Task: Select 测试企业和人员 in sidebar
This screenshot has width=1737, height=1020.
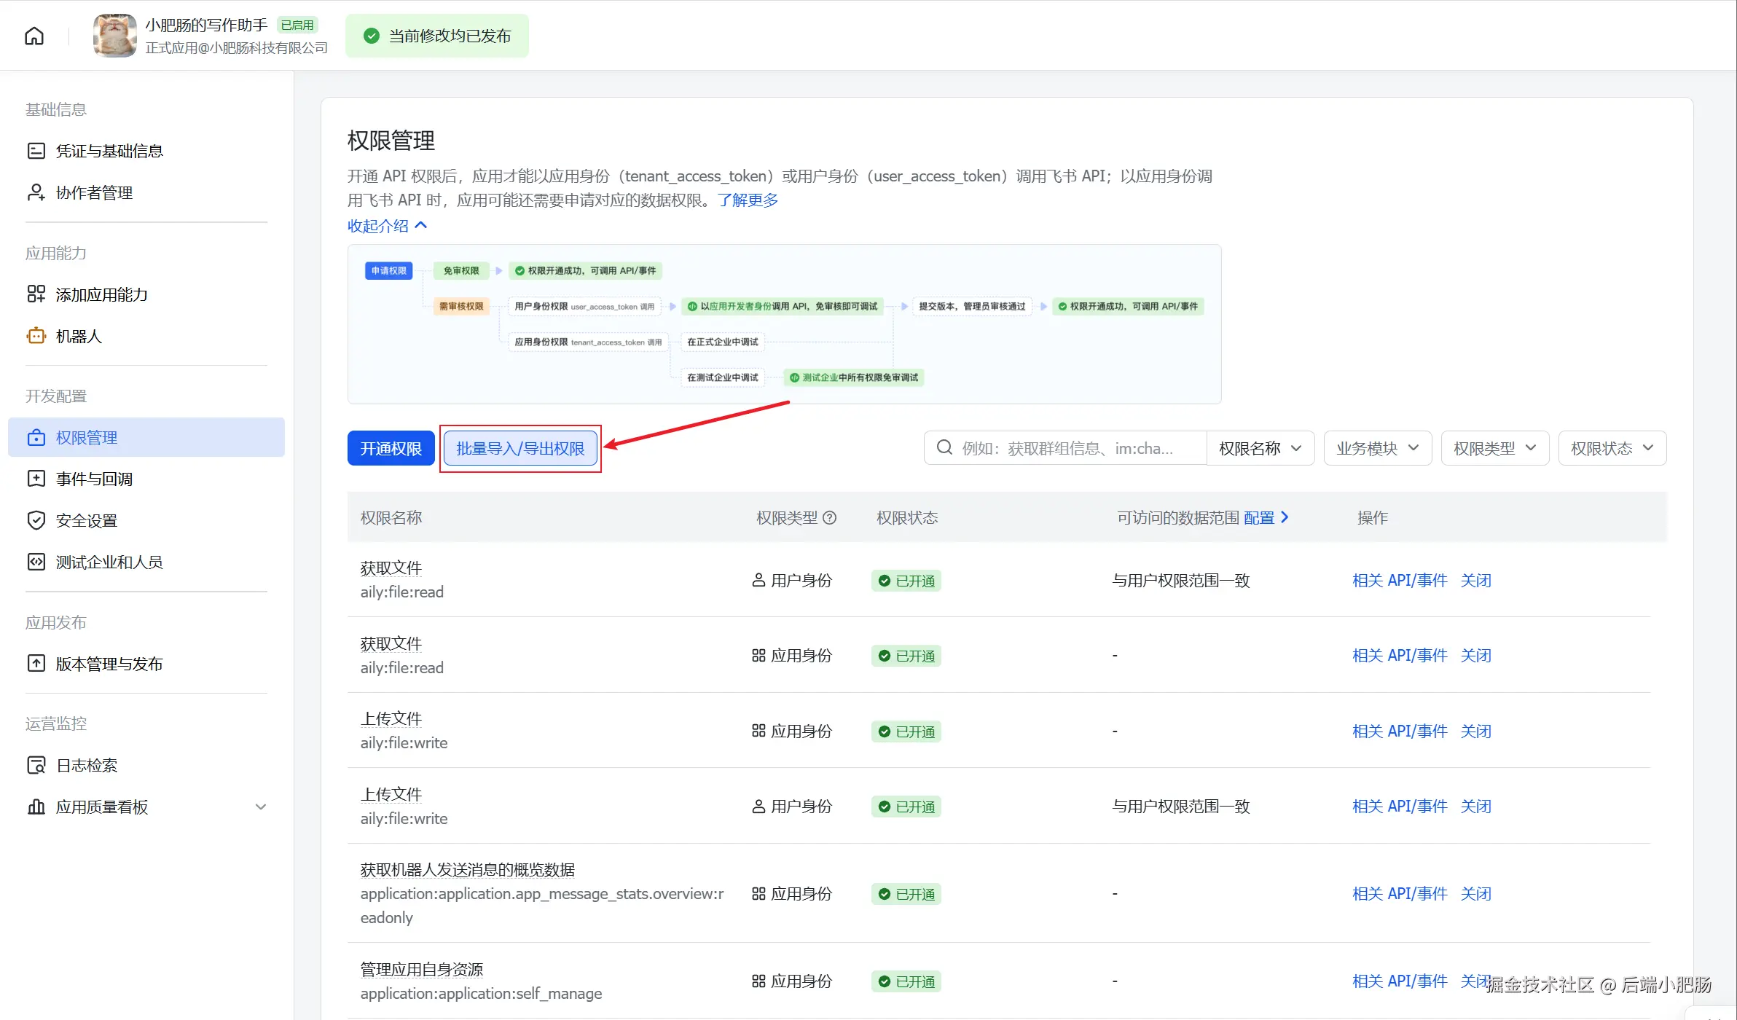Action: 109,562
